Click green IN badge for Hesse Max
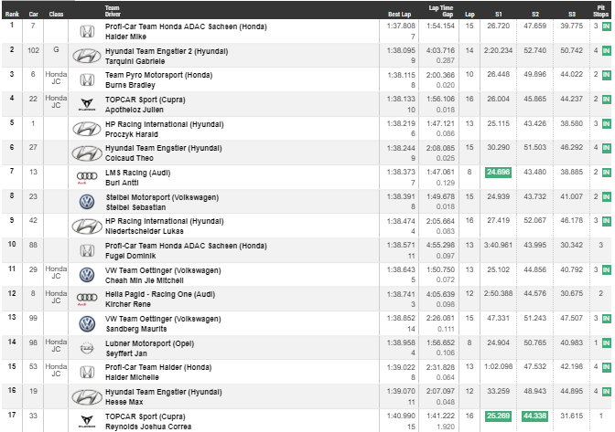 [x=607, y=392]
